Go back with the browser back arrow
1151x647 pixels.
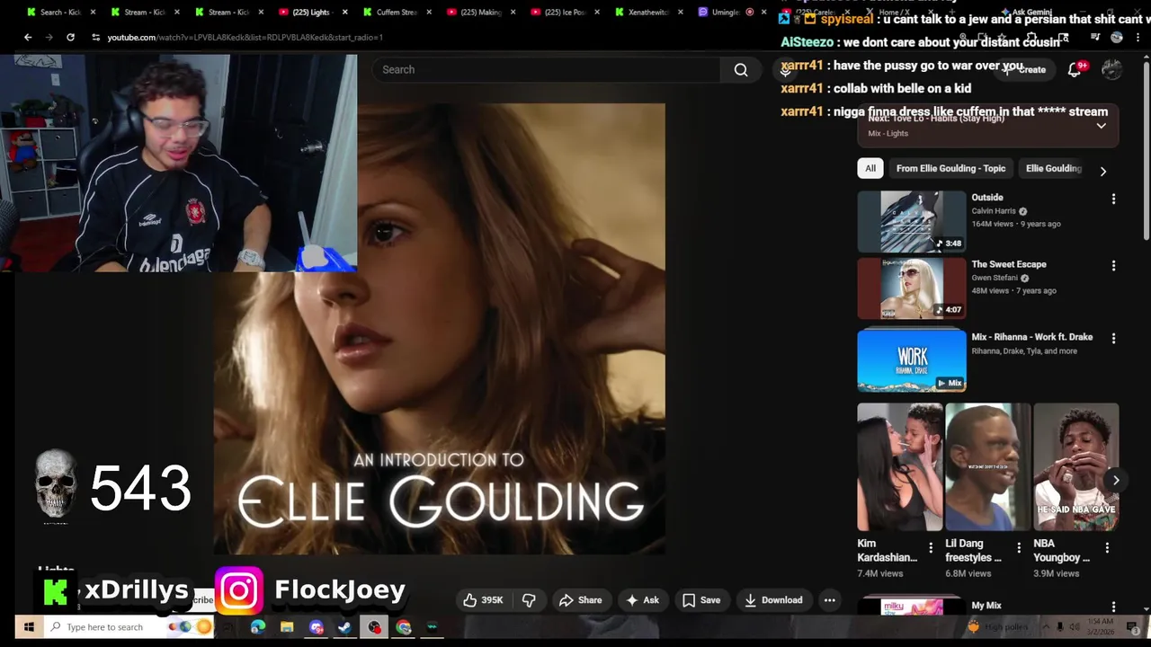tap(28, 37)
